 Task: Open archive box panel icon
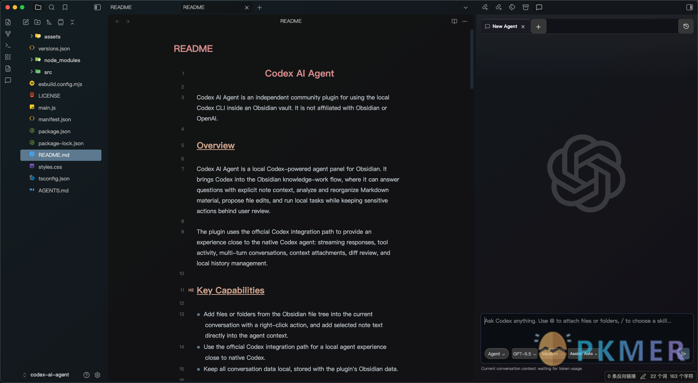pos(526,7)
